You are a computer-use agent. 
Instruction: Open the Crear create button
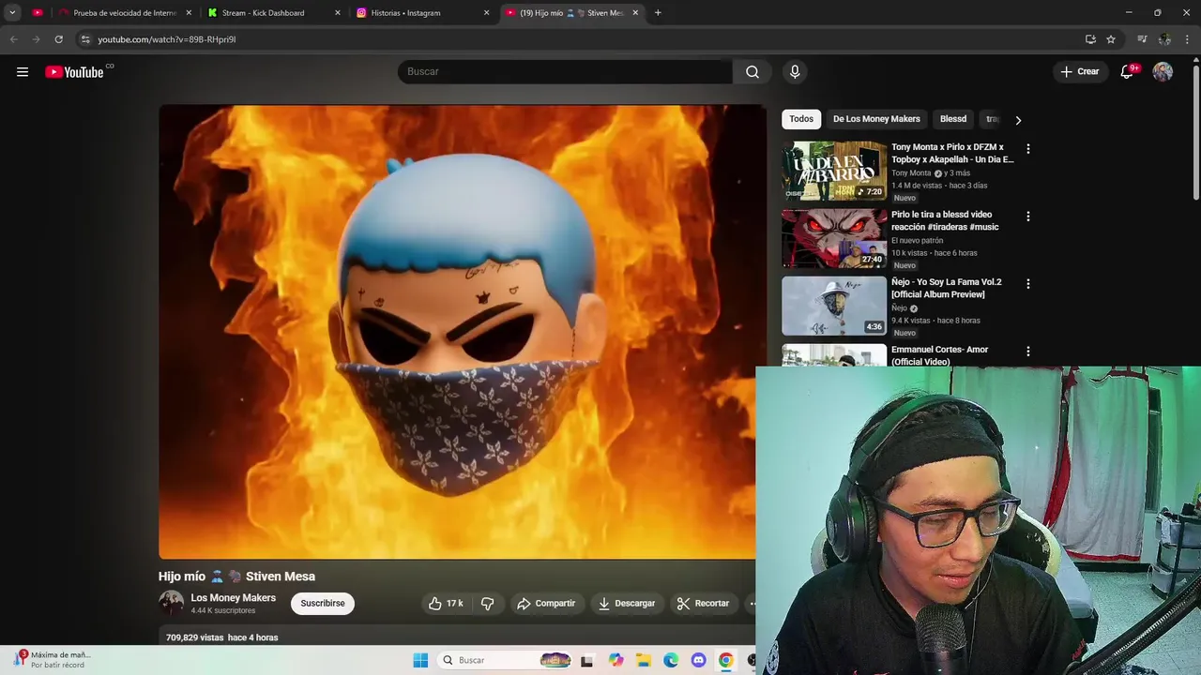coord(1080,72)
